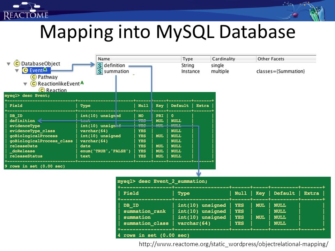Collapse the DatabaseObject tree node
335x251 pixels.
point(8,64)
